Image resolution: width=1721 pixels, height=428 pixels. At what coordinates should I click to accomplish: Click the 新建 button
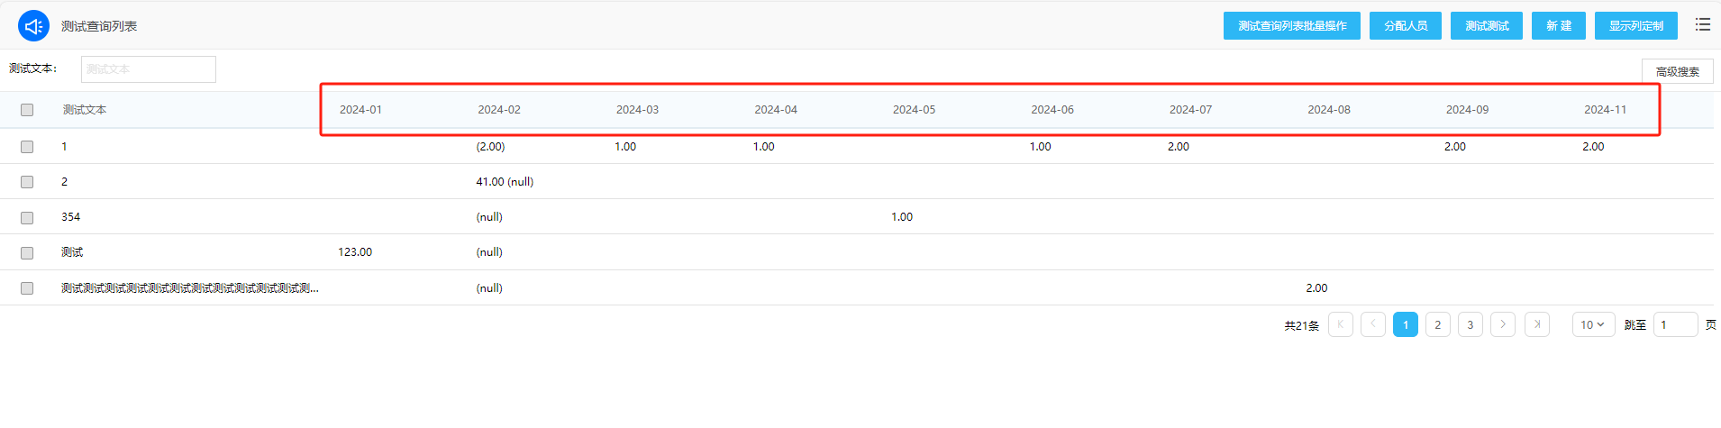click(x=1558, y=26)
